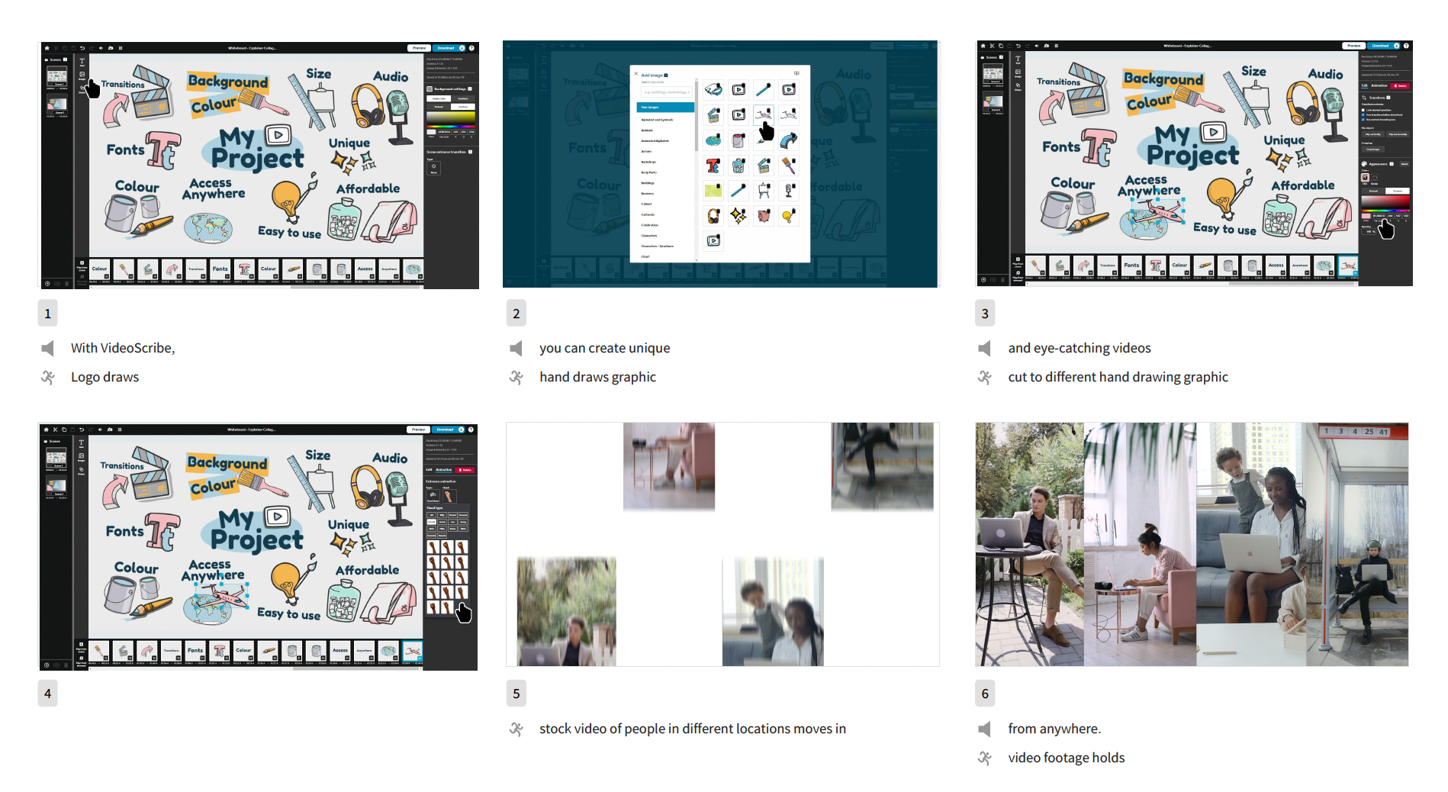Click the Shape tool in frame 3 screenshot
Image resolution: width=1448 pixels, height=792 pixels.
[x=1018, y=86]
